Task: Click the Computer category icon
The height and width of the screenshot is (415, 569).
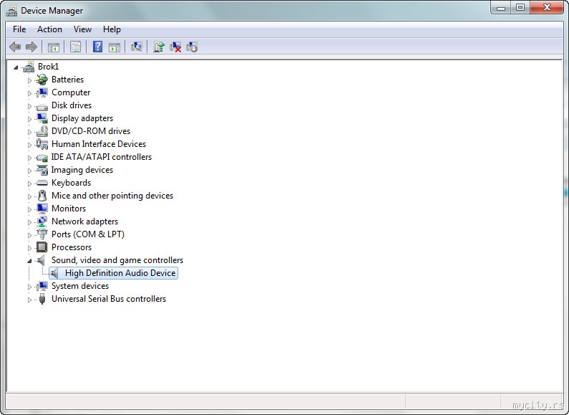Action: coord(42,92)
